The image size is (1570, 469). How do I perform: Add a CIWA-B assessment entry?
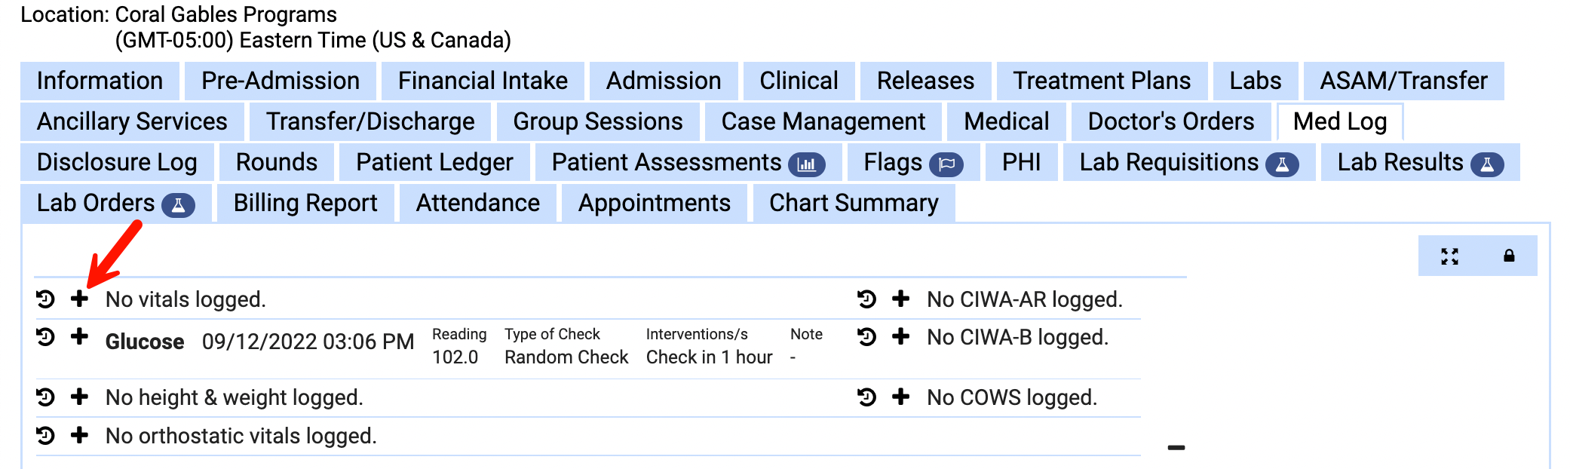point(900,337)
